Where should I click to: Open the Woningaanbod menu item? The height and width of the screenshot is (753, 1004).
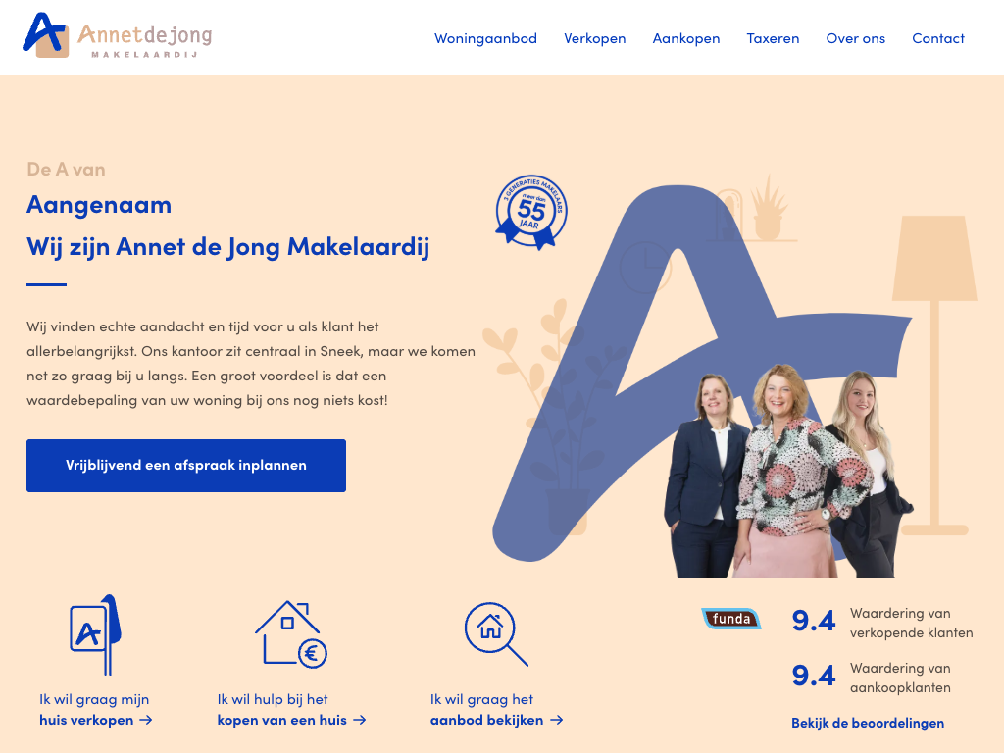pyautogui.click(x=485, y=38)
